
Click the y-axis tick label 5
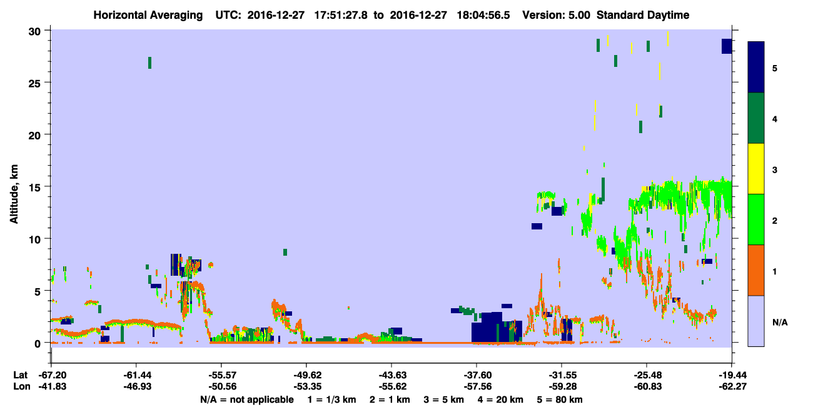39,291
